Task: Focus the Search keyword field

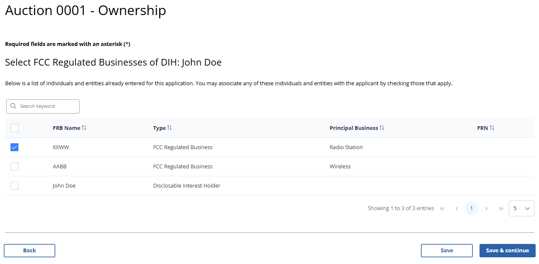Action: (x=46, y=107)
